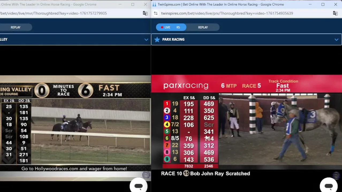Viewport: 342px width, 192px height.
Task: Click 'Track Condition Fast' text
Action: pos(283,84)
